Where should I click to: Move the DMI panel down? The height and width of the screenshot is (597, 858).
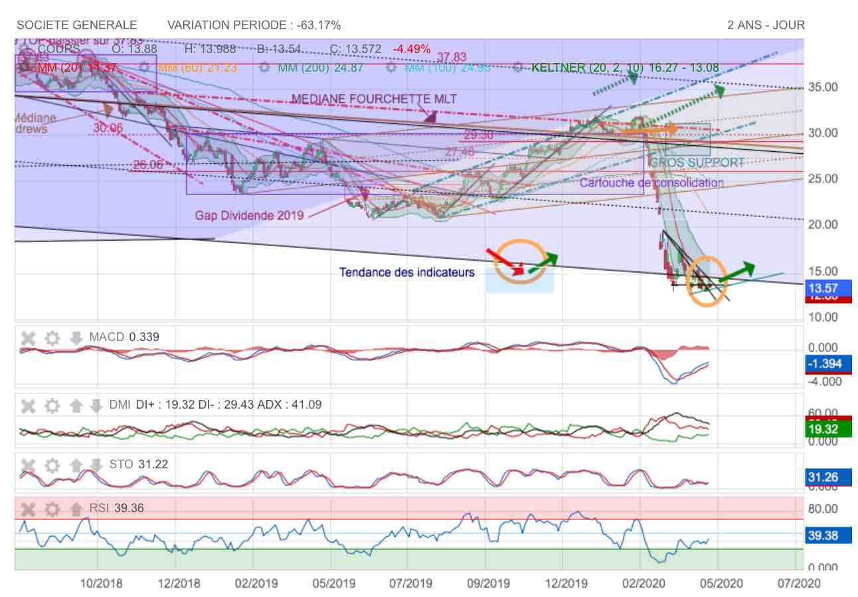[x=96, y=405]
